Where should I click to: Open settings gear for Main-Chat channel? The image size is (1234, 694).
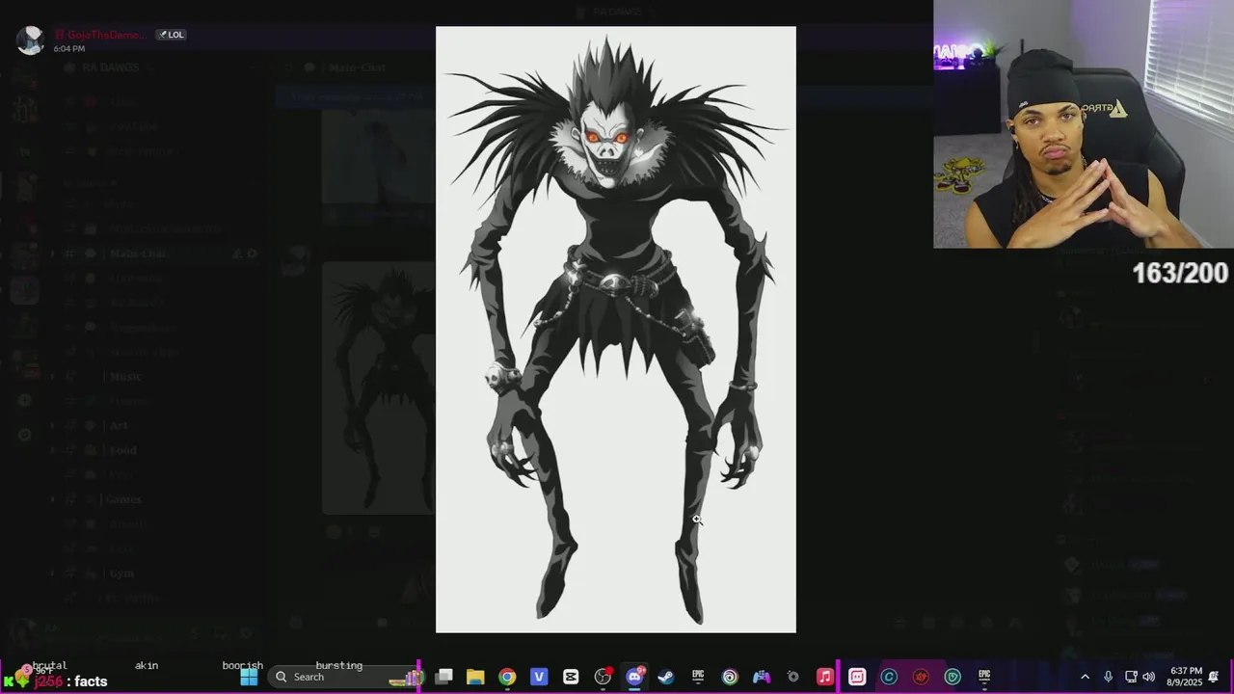(x=253, y=254)
